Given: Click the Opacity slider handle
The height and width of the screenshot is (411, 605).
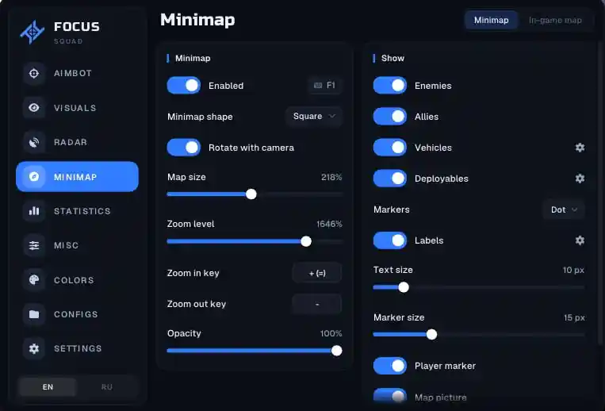Looking at the screenshot, I should pos(336,351).
